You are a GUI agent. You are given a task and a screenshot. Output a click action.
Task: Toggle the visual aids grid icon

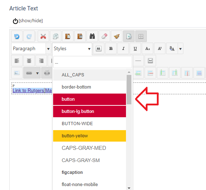pyautogui.click(x=141, y=36)
